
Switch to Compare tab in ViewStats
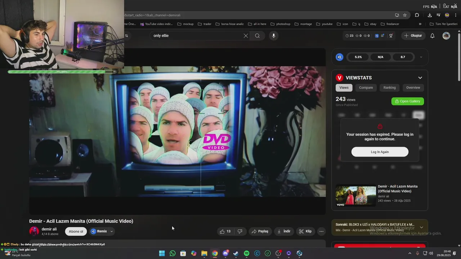coord(366,87)
